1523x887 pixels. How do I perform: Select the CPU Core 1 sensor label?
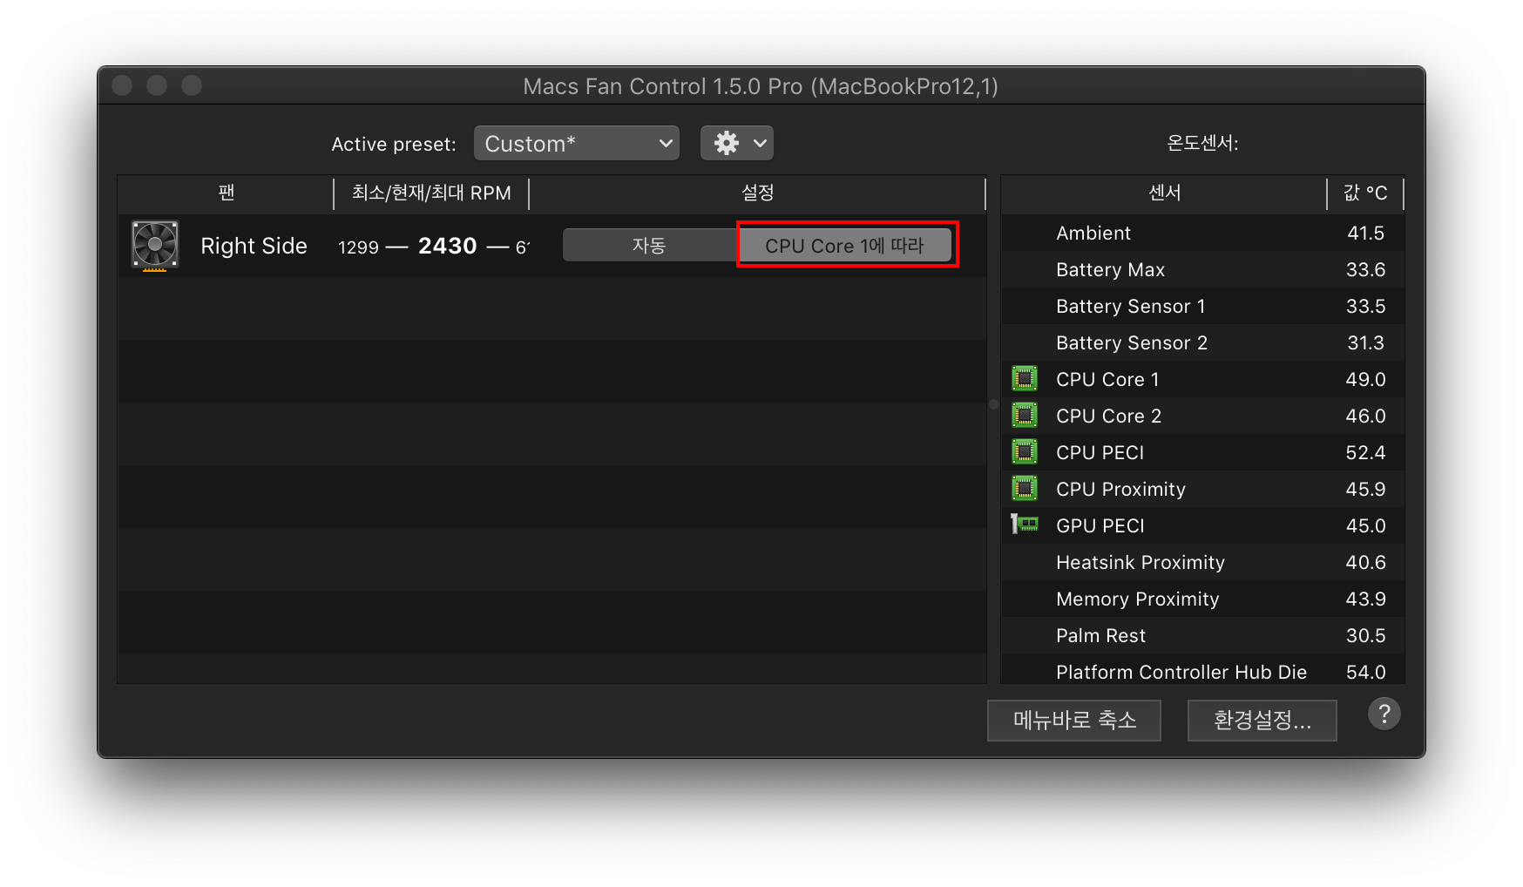pos(1107,379)
